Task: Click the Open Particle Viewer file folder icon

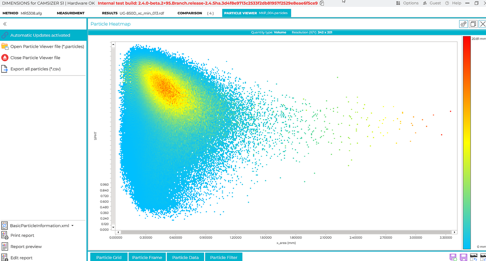Action: pyautogui.click(x=5, y=47)
